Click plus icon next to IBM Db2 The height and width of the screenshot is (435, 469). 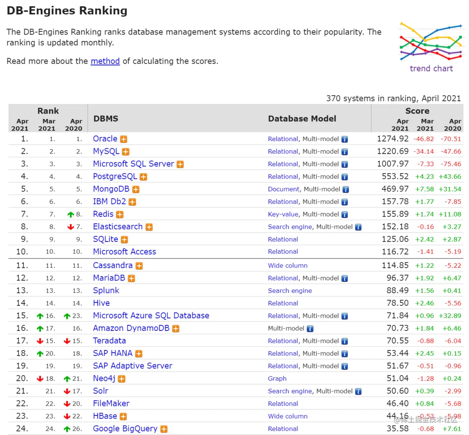132,202
